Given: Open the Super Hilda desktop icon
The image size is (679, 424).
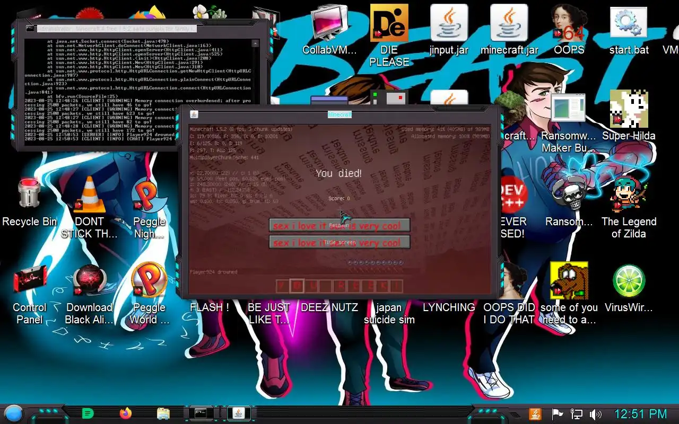Looking at the screenshot, I should coord(629,116).
